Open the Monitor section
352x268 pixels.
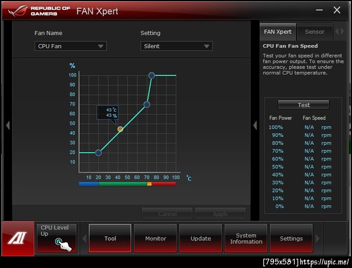(155, 238)
